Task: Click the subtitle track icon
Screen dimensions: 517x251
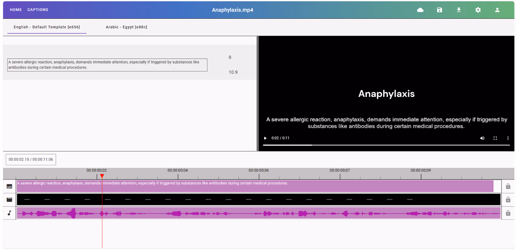Action: (9, 186)
